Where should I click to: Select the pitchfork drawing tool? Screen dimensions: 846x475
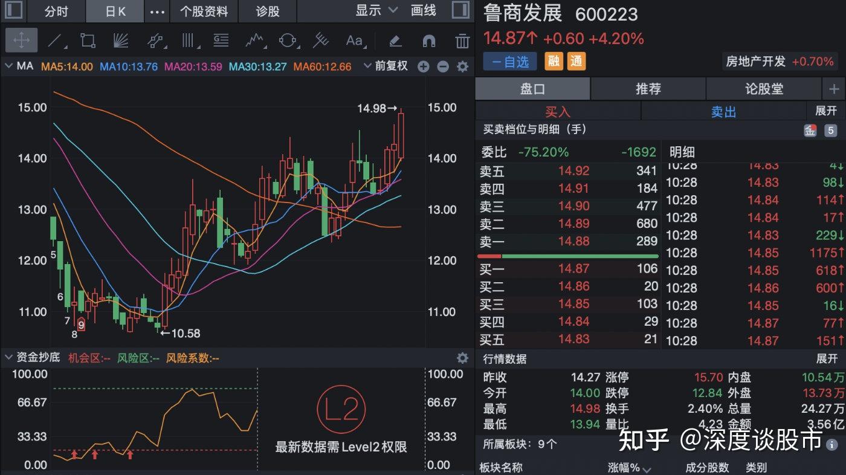pos(320,40)
